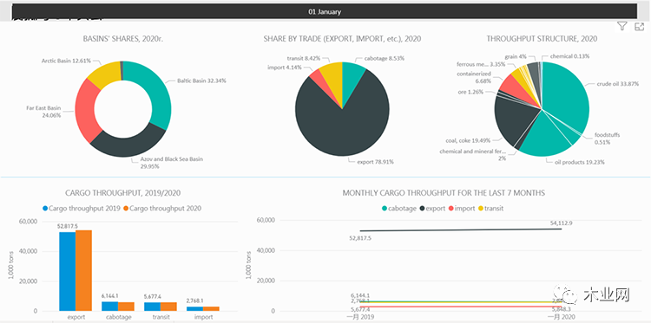The image size is (651, 323).
Task: Toggle export series in line chart legend
Action: (422, 209)
